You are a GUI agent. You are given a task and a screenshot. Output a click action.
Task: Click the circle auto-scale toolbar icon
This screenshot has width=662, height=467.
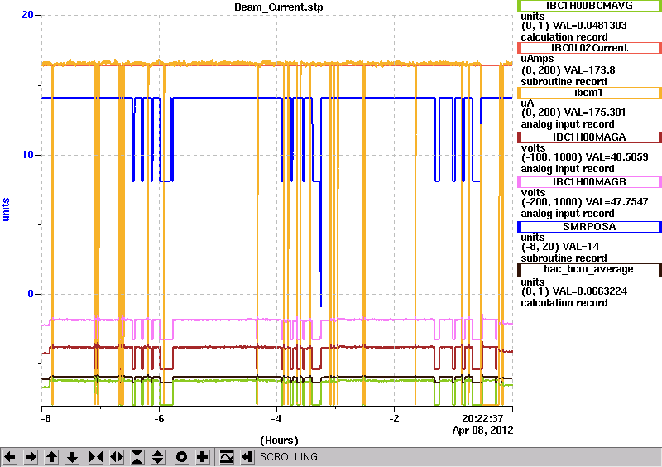click(182, 457)
